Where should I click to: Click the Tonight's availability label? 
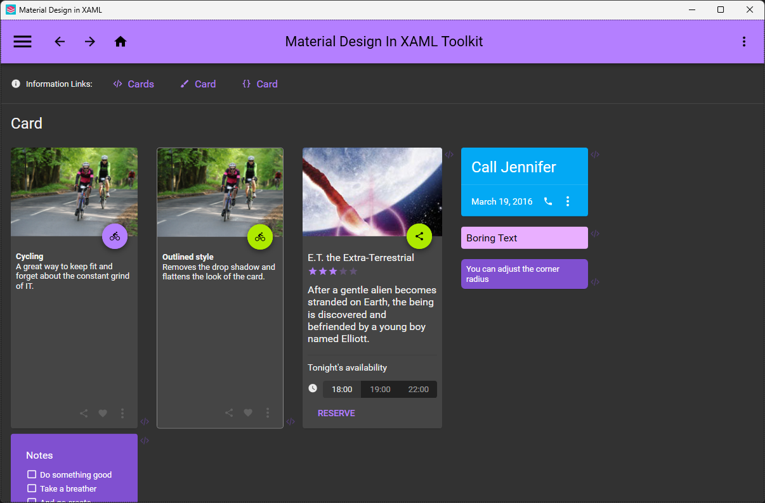tap(347, 367)
